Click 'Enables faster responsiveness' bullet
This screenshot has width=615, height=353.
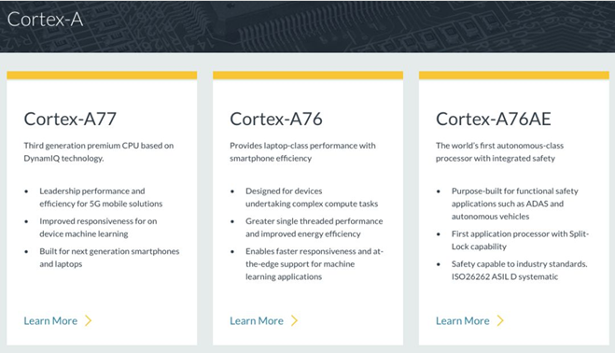[x=314, y=264]
